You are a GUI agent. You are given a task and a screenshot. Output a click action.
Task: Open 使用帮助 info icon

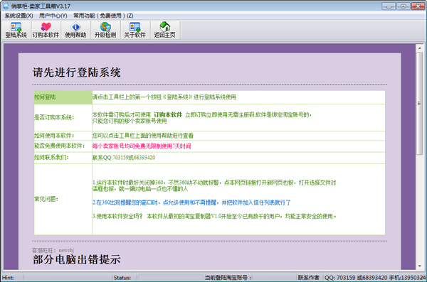point(75,30)
